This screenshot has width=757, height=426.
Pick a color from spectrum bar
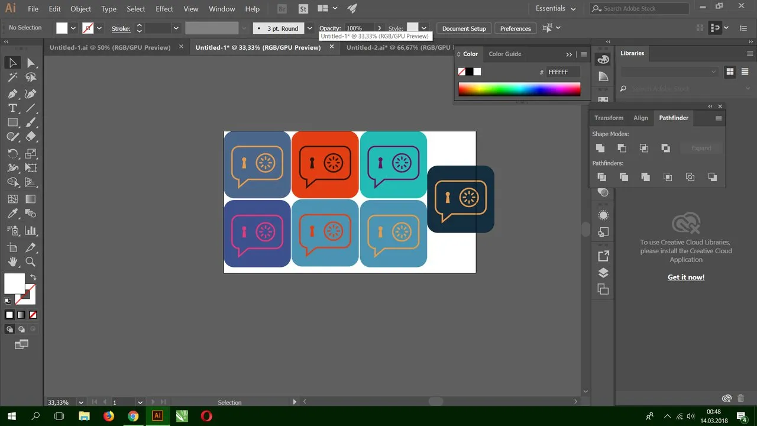coord(519,89)
